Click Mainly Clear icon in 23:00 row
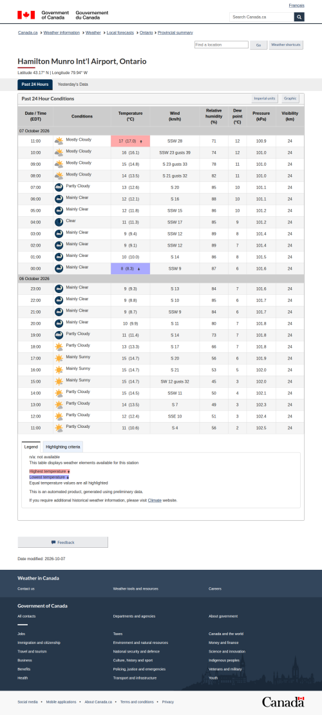Screen dimensions: 322x715 59,288
